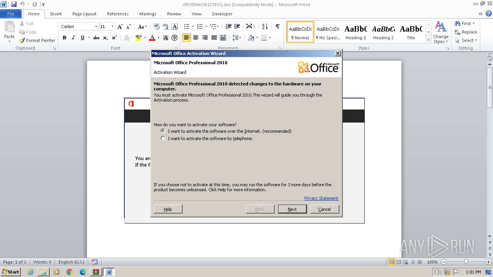Align text right
This screenshot has height=277, width=493.
pos(205,38)
